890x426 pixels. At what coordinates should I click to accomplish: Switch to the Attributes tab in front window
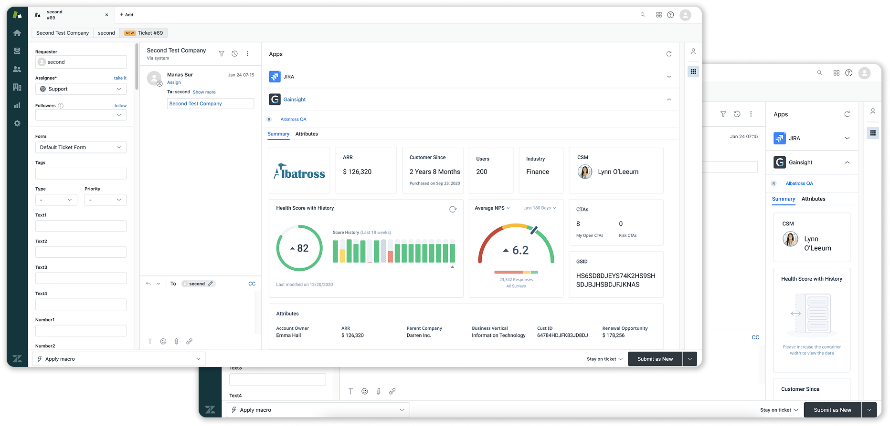pyautogui.click(x=307, y=134)
